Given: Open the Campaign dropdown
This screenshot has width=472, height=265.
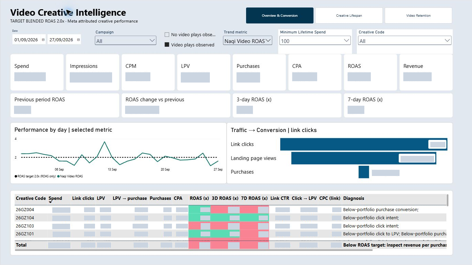Looking at the screenshot, I should point(125,41).
